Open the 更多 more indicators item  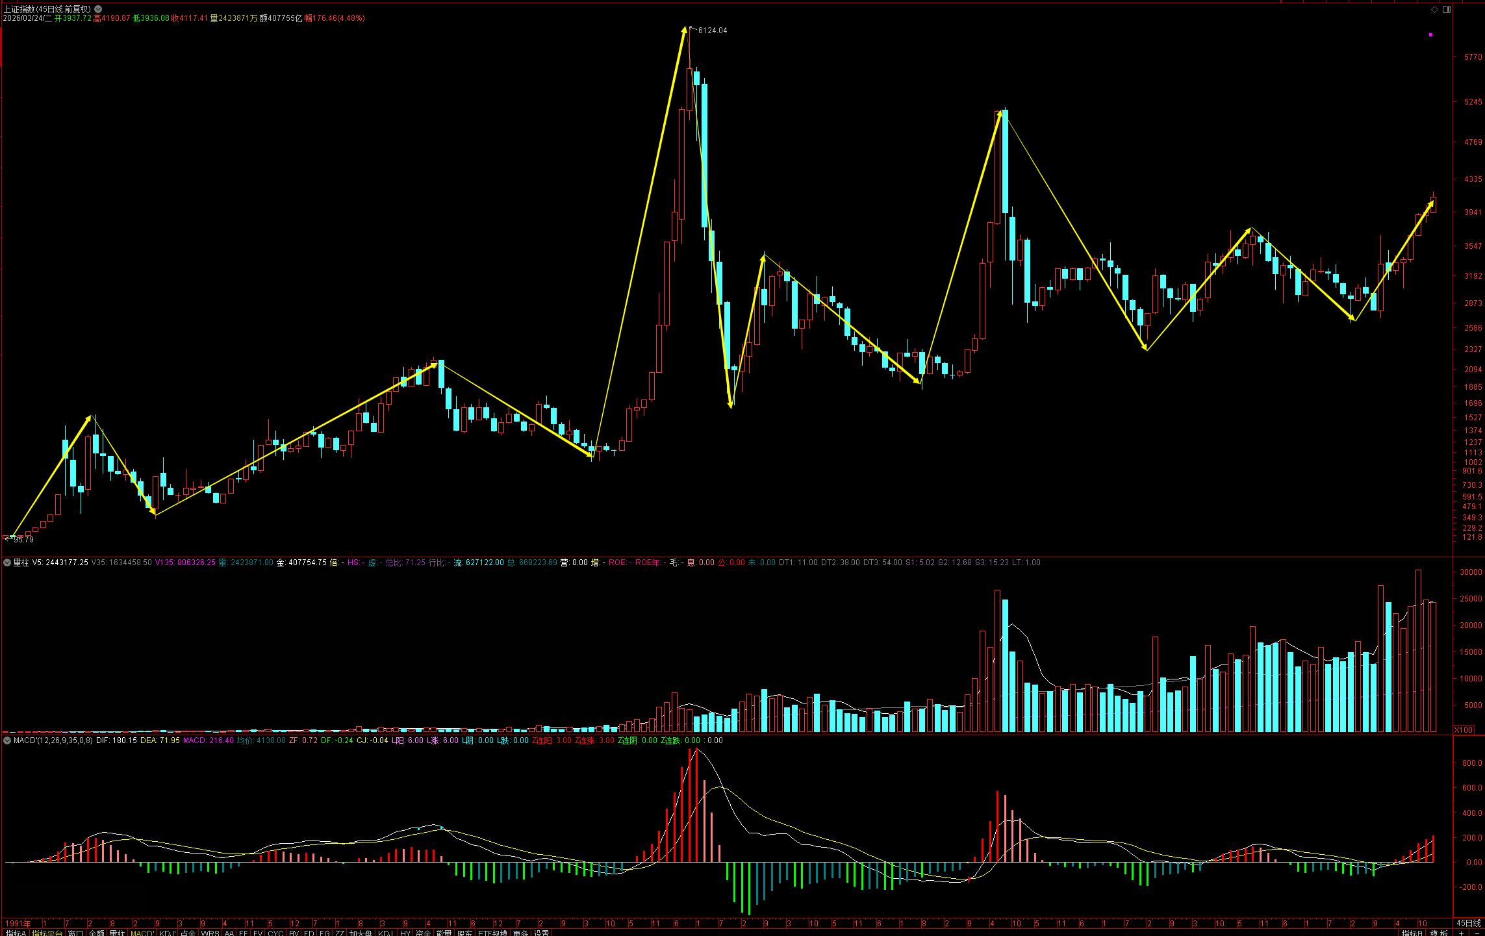point(520,933)
